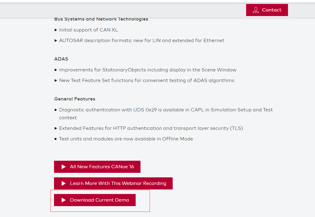Image resolution: width=315 pixels, height=217 pixels.
Task: Click the Offline Mode test units line
Action: tap(126, 139)
